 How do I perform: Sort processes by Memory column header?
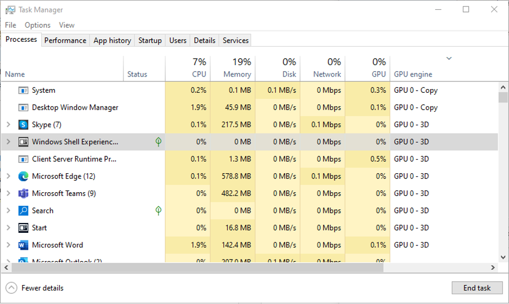(x=233, y=68)
